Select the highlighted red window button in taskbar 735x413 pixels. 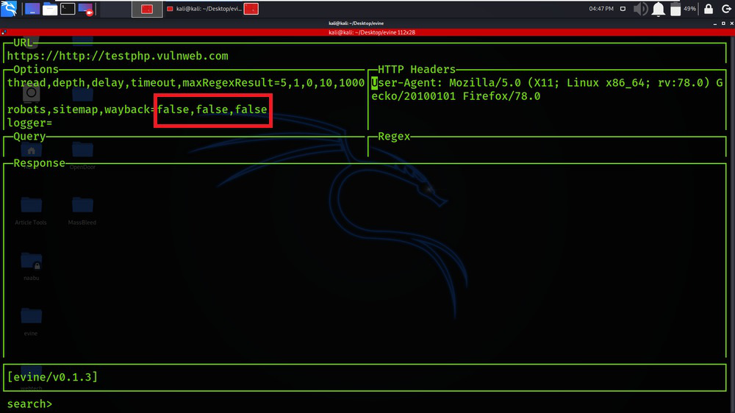(x=147, y=9)
